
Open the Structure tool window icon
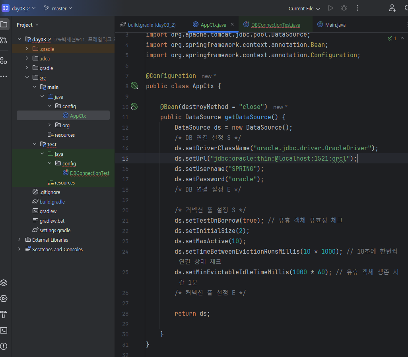tap(4, 60)
